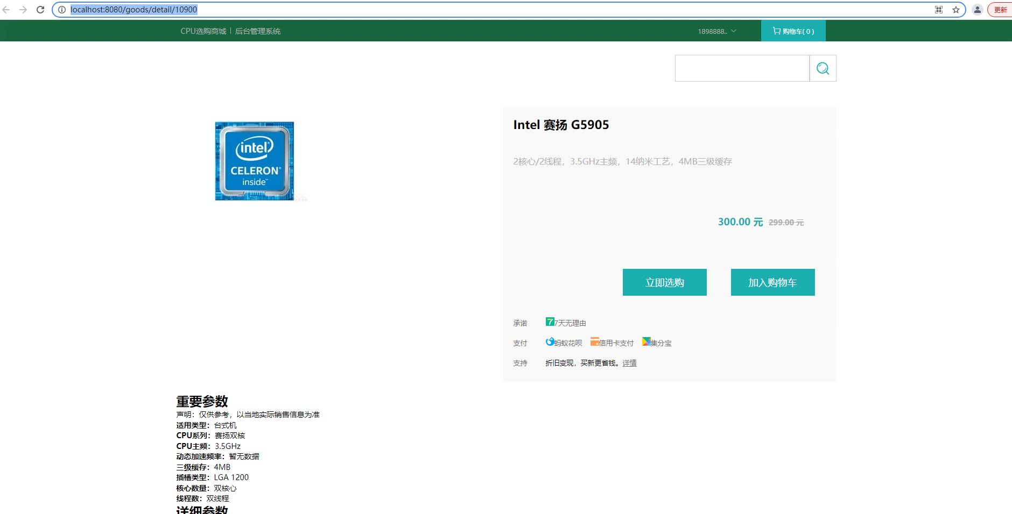Click the CPU系列: 赛扬双核 line
This screenshot has width=1012, height=514.
pos(210,436)
